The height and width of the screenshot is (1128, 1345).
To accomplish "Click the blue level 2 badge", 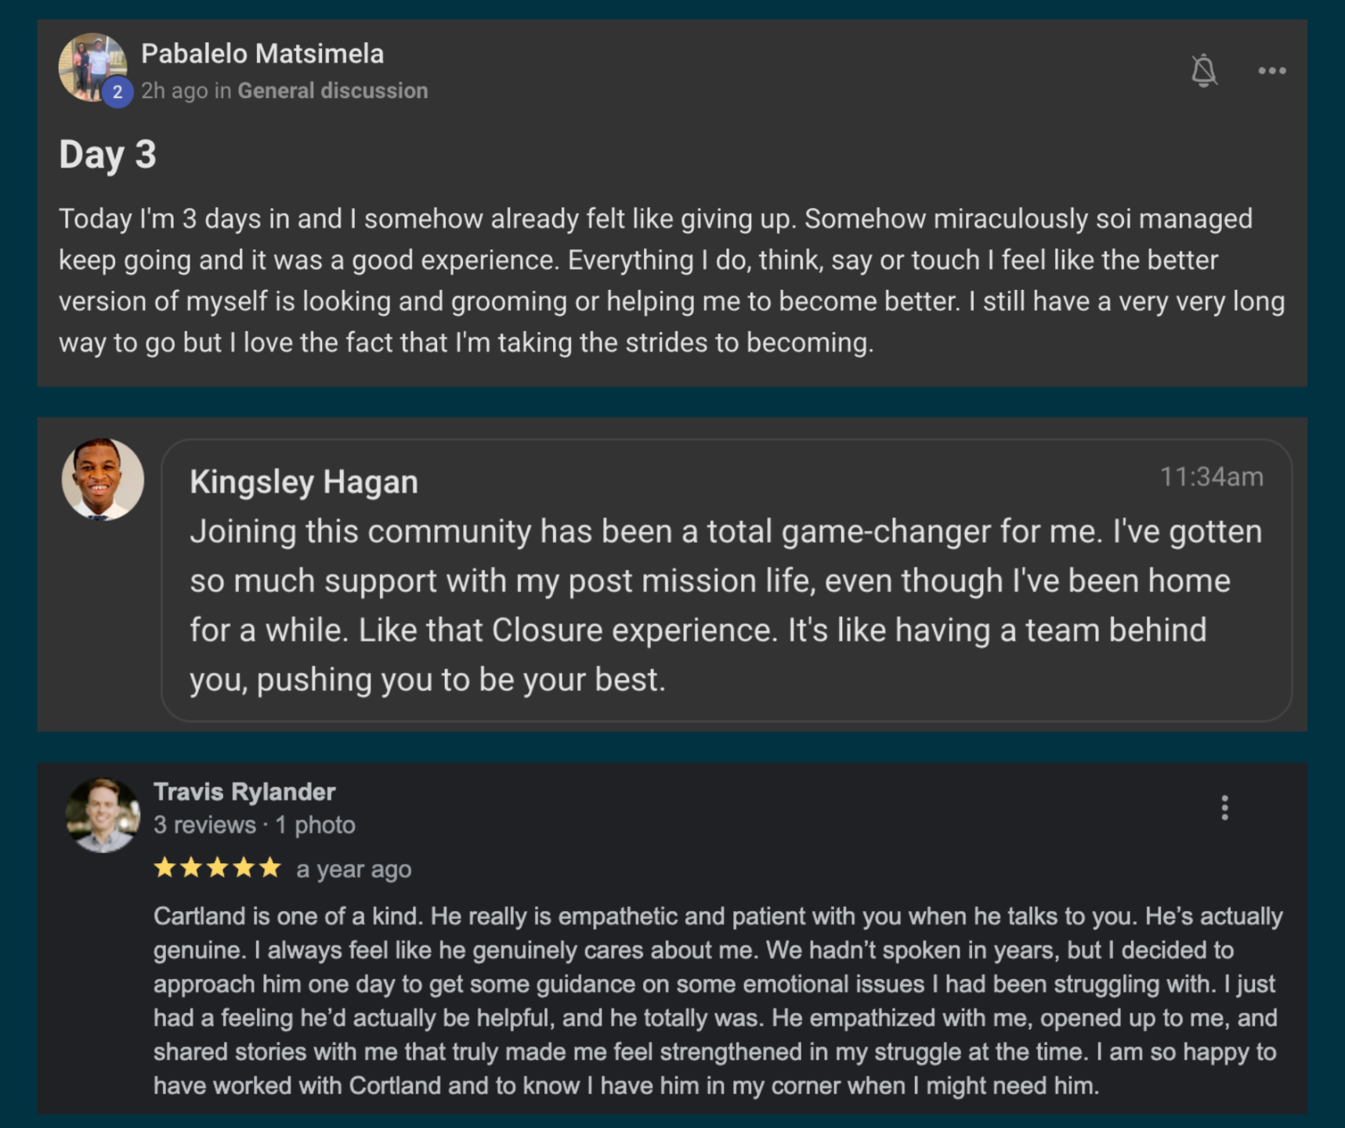I will pos(118,92).
